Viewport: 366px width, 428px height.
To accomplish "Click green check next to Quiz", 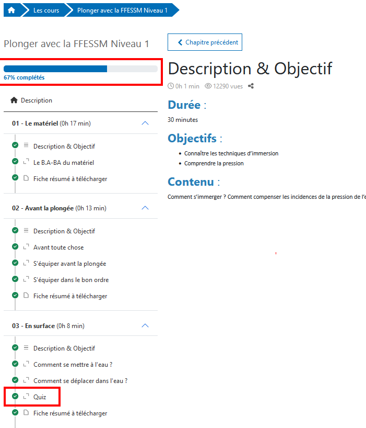I will (15, 396).
